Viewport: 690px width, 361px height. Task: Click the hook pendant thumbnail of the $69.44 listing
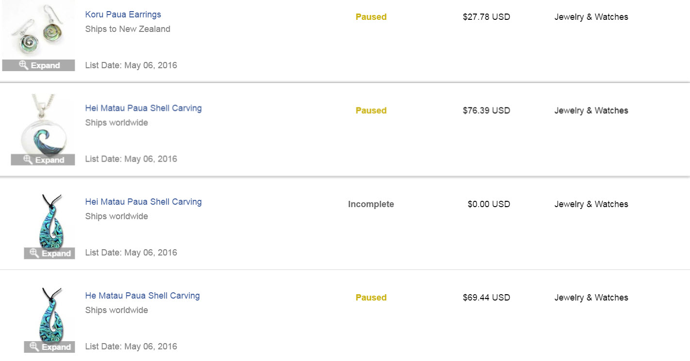[x=50, y=314]
